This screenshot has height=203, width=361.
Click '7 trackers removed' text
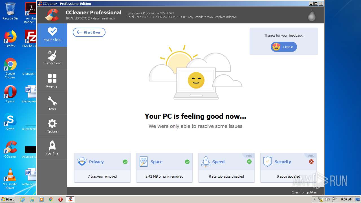[x=102, y=176]
